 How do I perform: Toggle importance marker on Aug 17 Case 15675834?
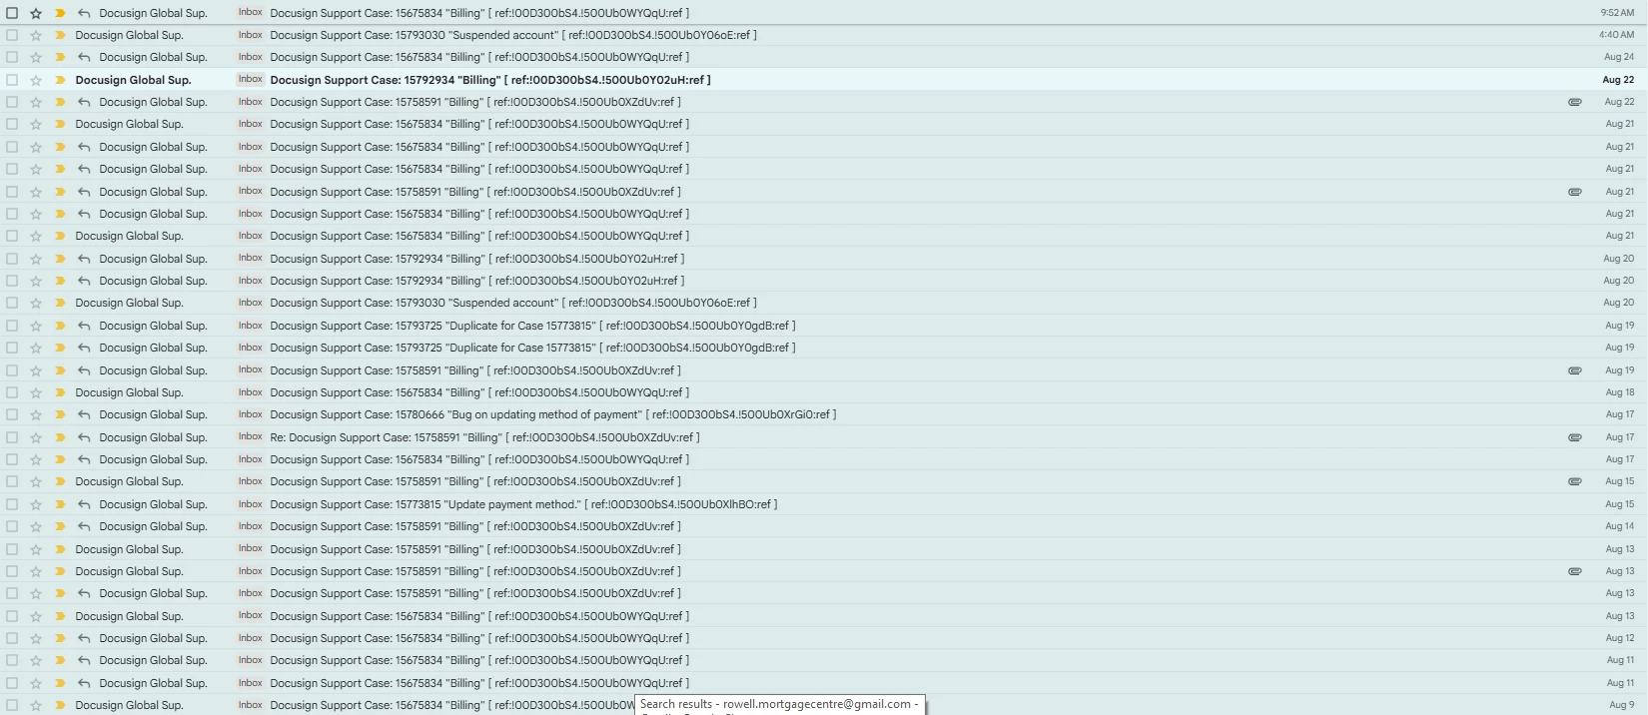coord(60,459)
